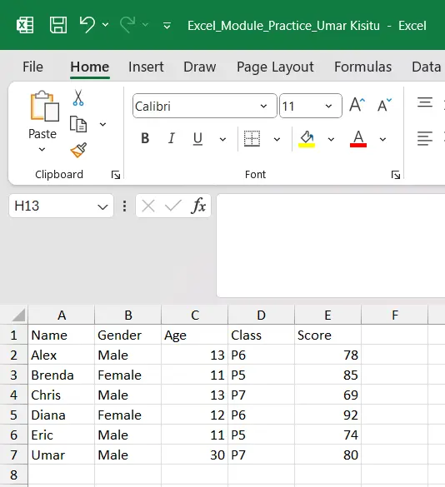This screenshot has height=487, width=445.
Task: Click the top align icon
Action: (425, 102)
